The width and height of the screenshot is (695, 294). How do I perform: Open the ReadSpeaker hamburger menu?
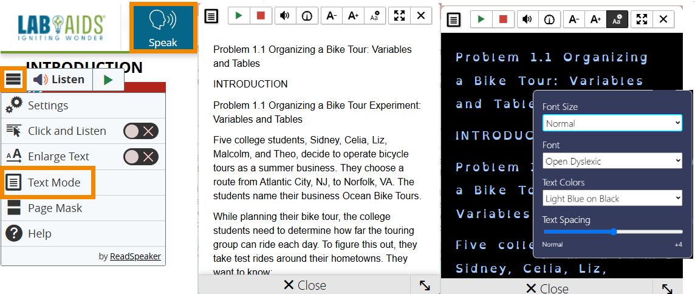coord(13,80)
